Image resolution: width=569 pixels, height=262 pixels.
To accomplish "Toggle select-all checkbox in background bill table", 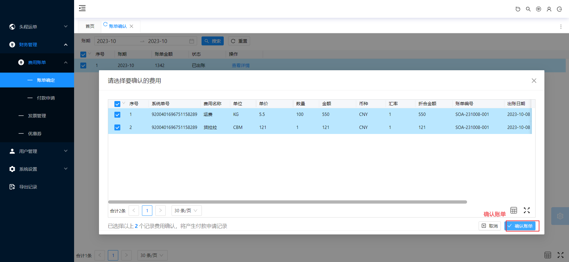I will (83, 55).
